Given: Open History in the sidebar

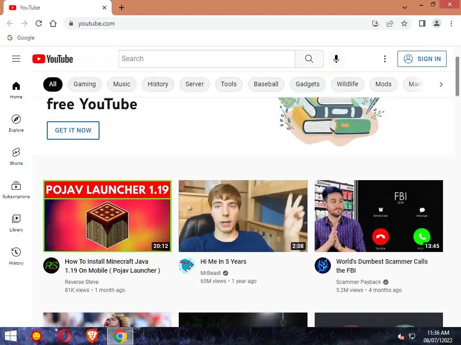Looking at the screenshot, I should [x=16, y=257].
